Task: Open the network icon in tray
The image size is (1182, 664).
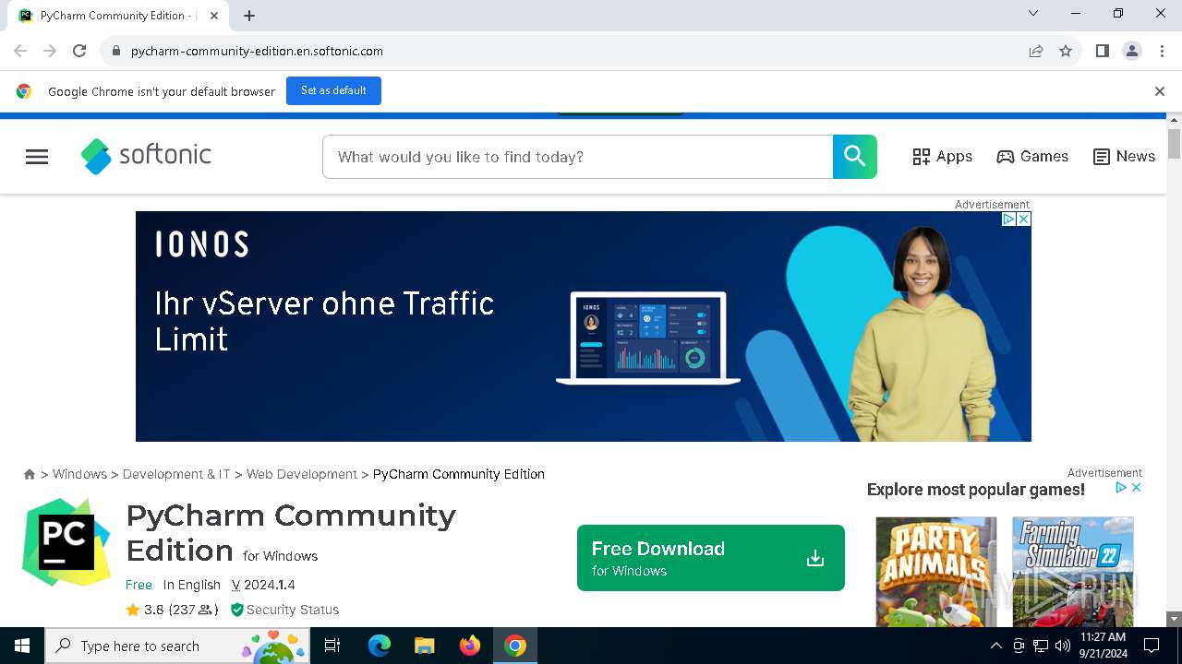Action: (x=1041, y=646)
